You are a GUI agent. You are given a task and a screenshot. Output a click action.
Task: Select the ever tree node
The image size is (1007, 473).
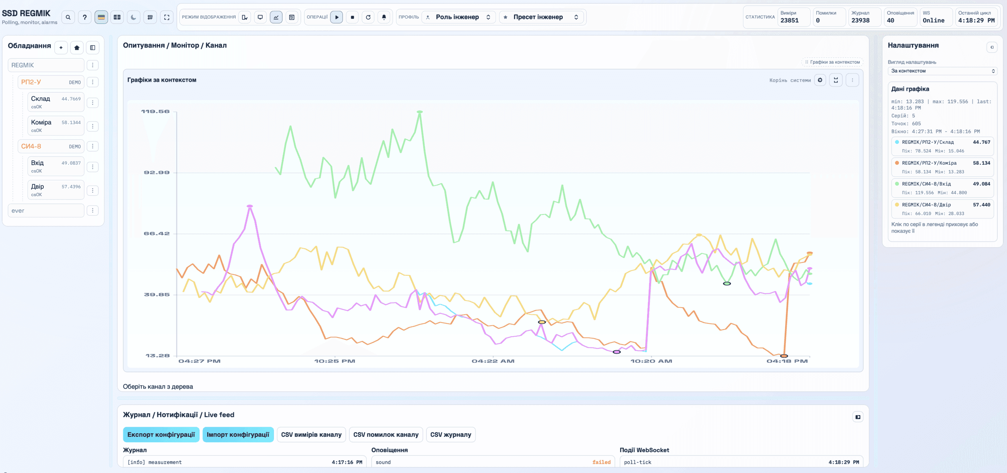[46, 211]
